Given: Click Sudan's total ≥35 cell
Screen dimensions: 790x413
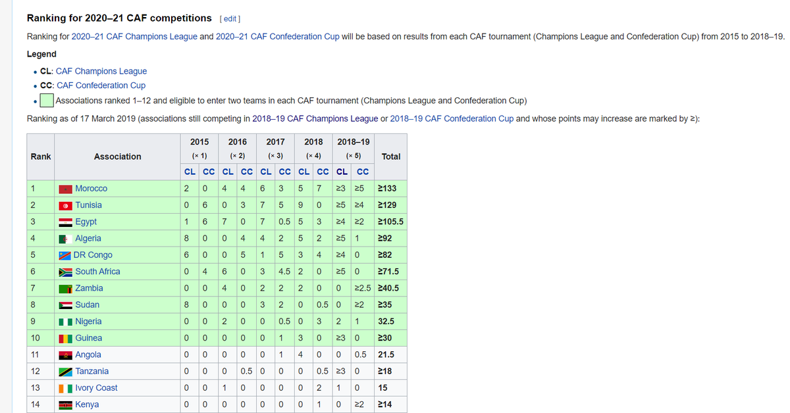Looking at the screenshot, I should point(391,305).
